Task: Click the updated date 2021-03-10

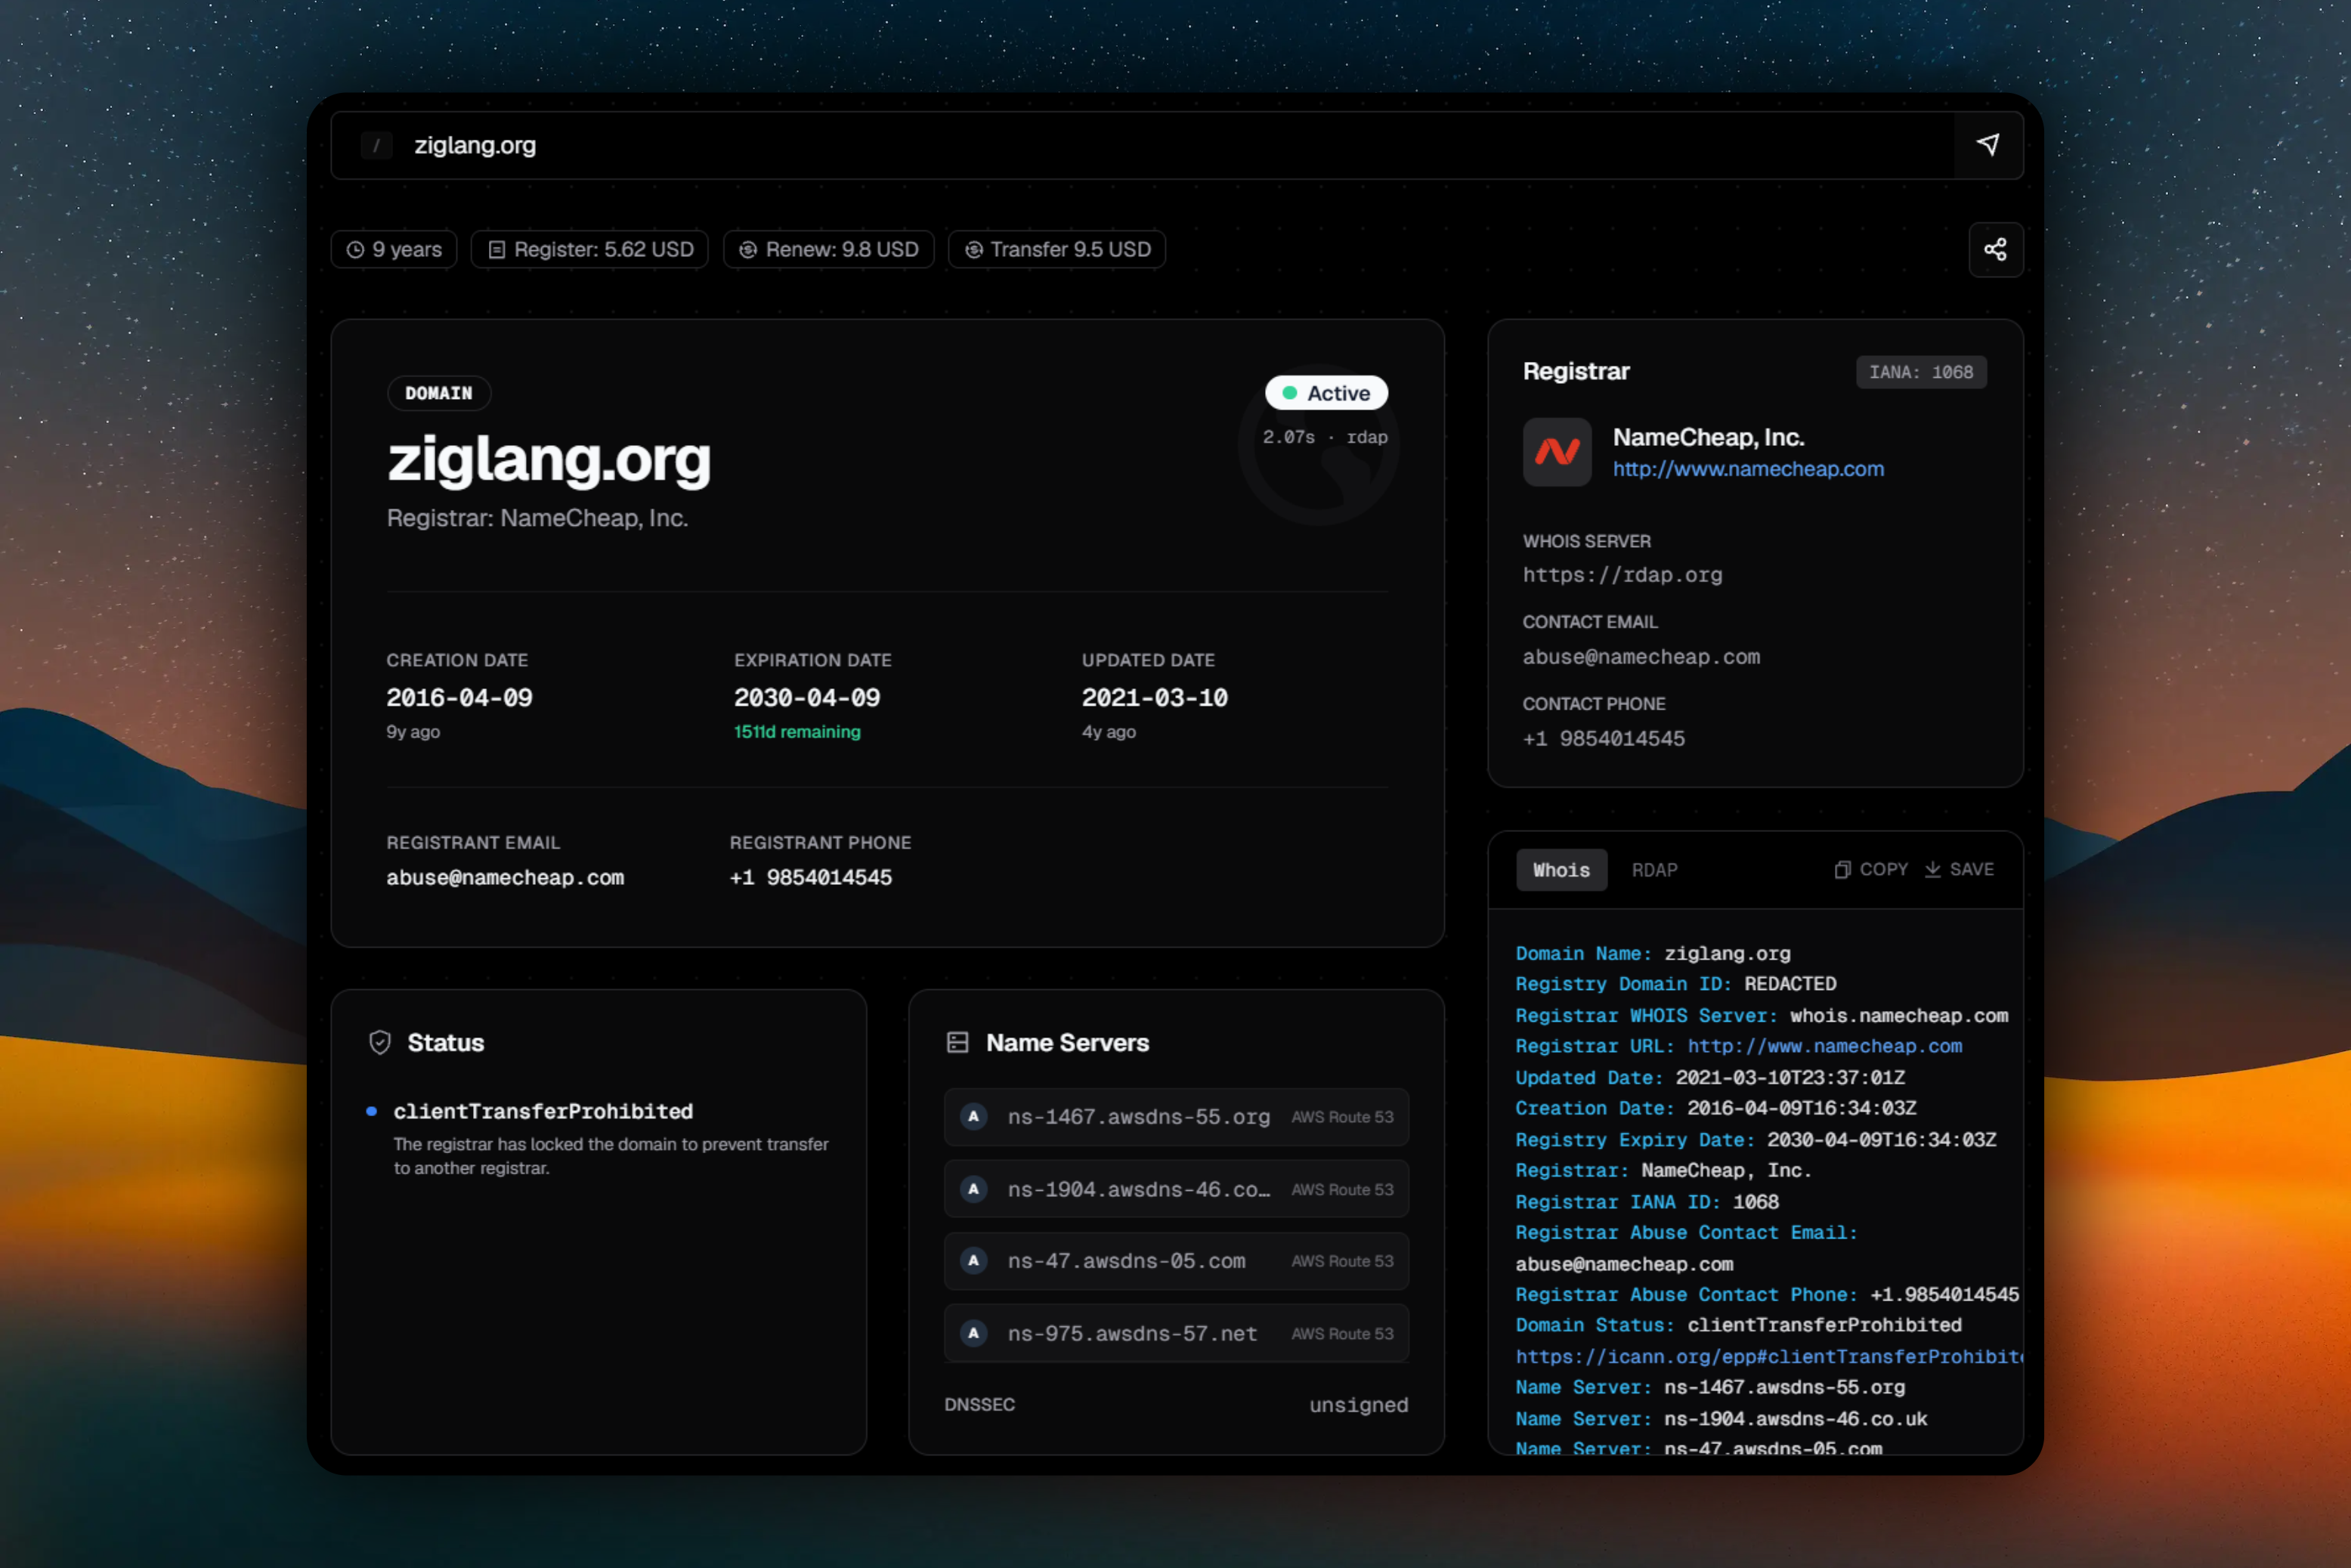Action: coord(1154,697)
